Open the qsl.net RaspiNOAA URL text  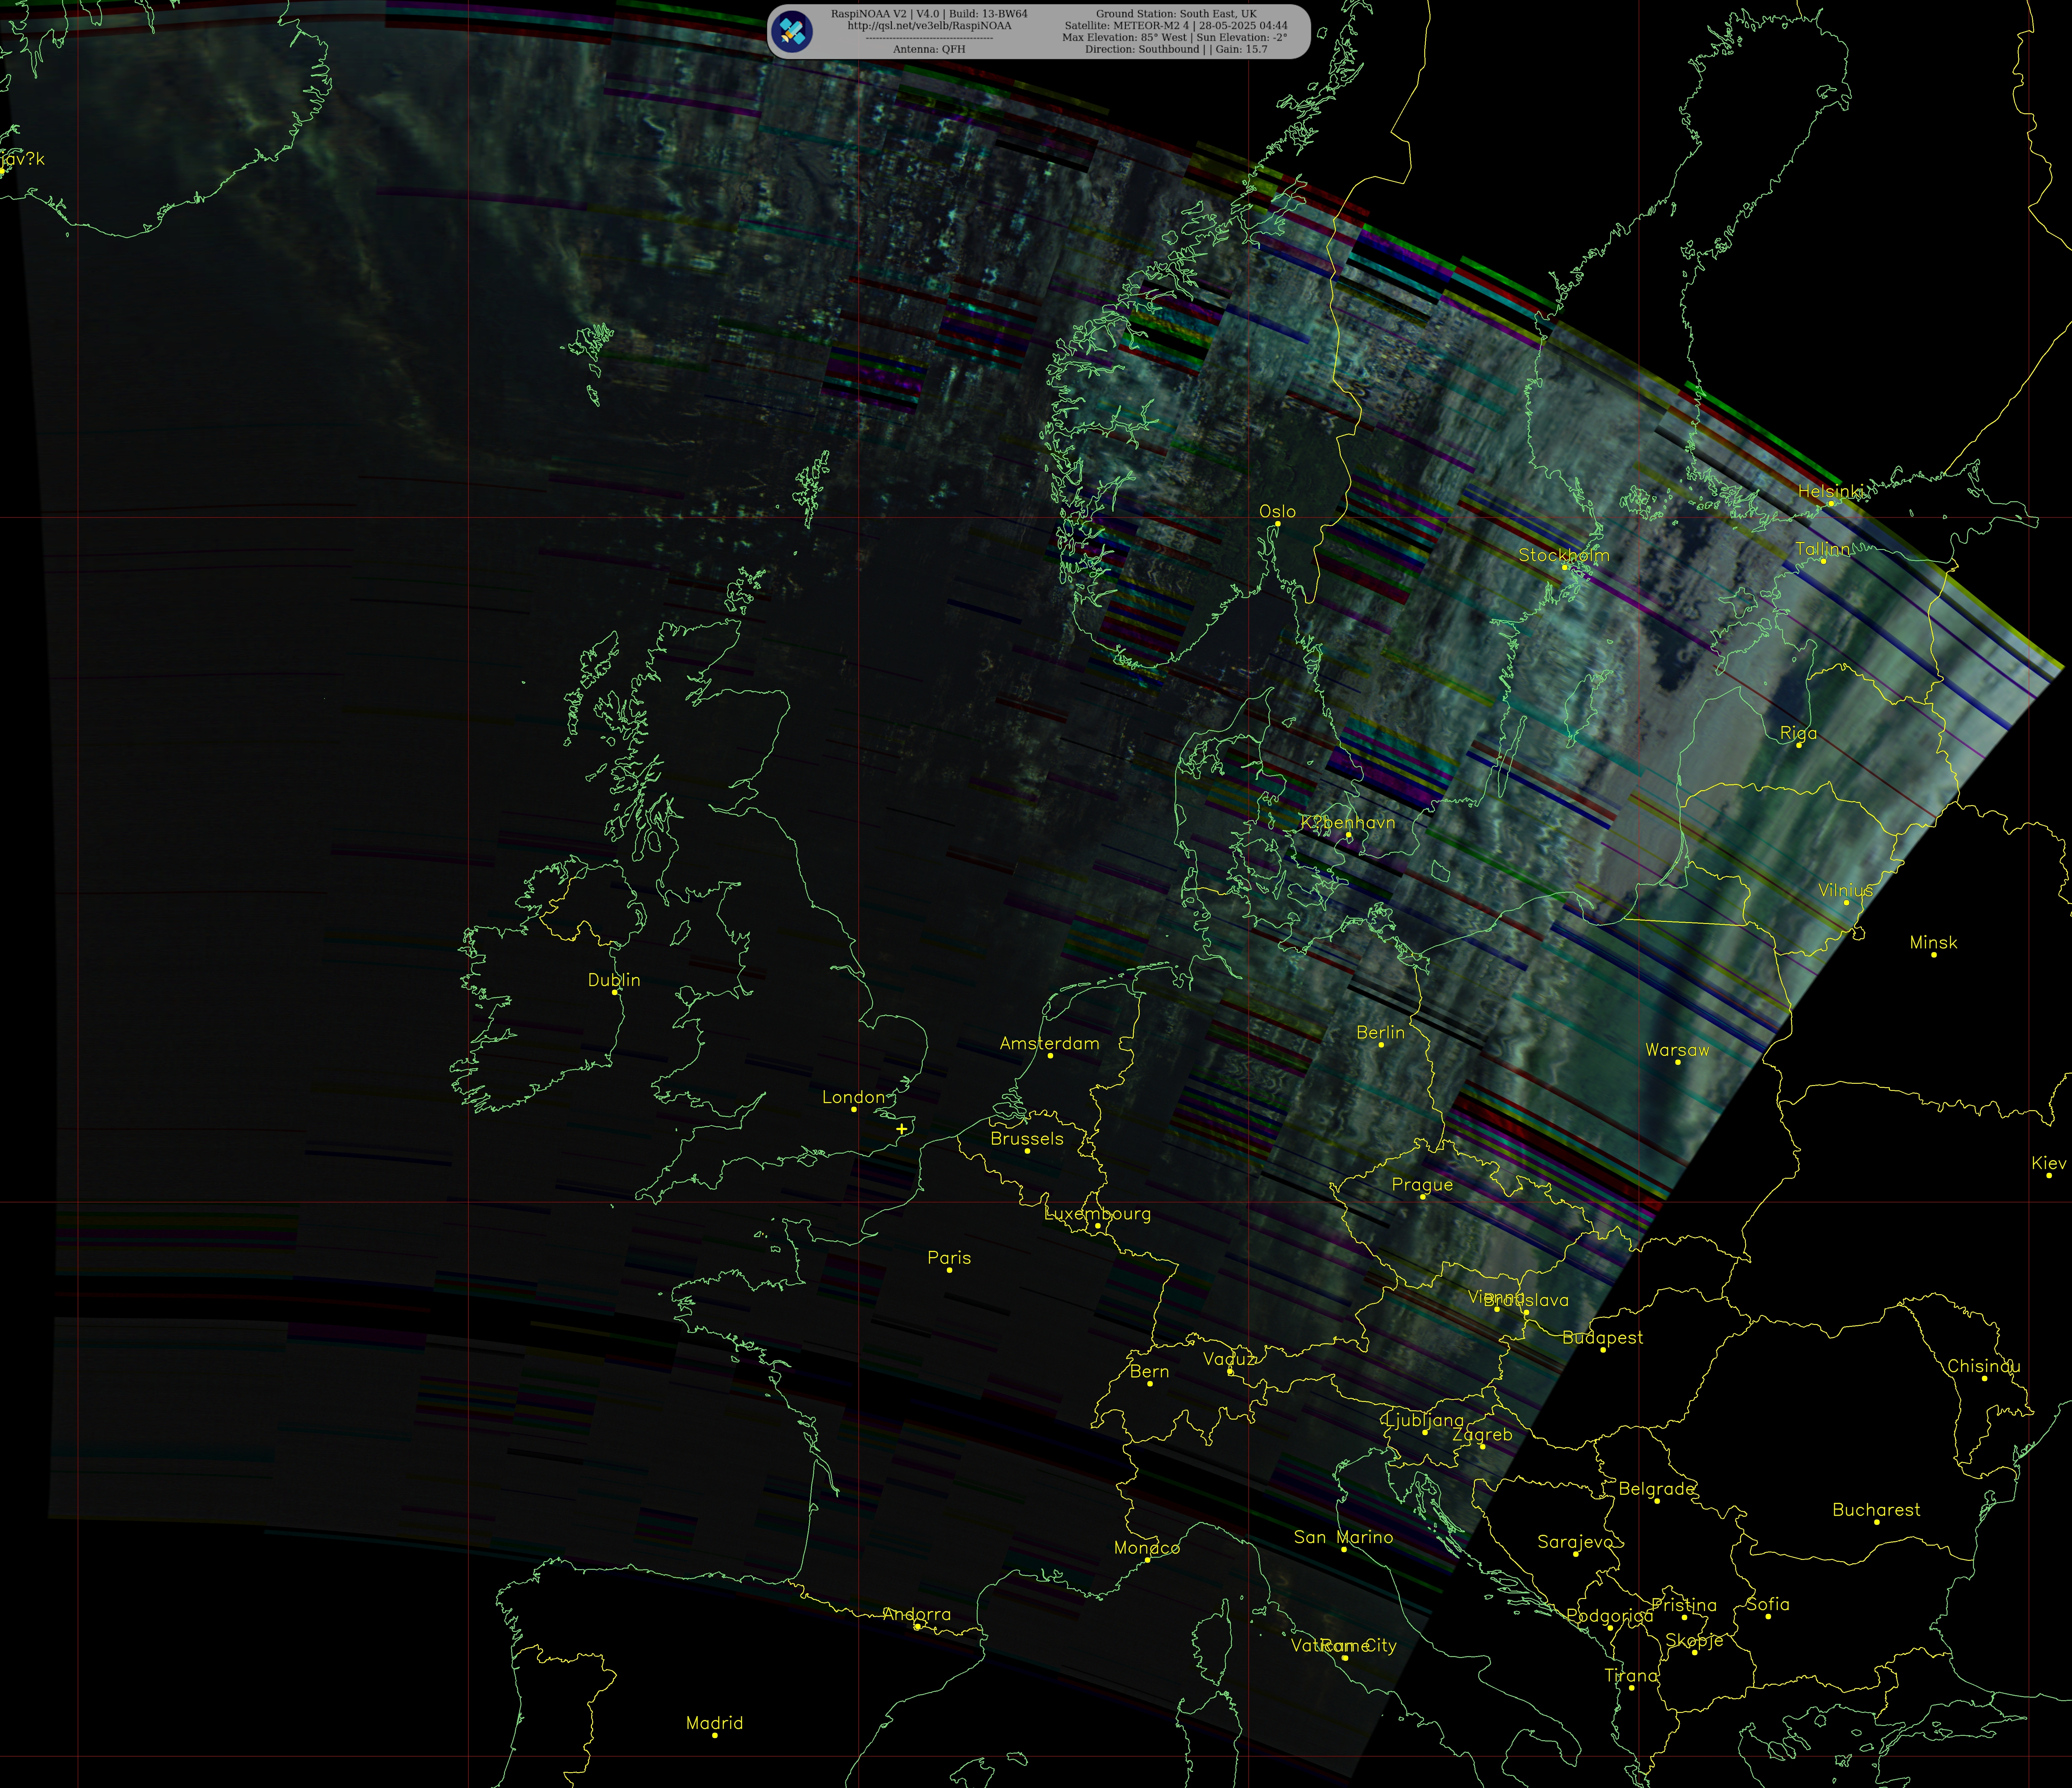(x=929, y=26)
